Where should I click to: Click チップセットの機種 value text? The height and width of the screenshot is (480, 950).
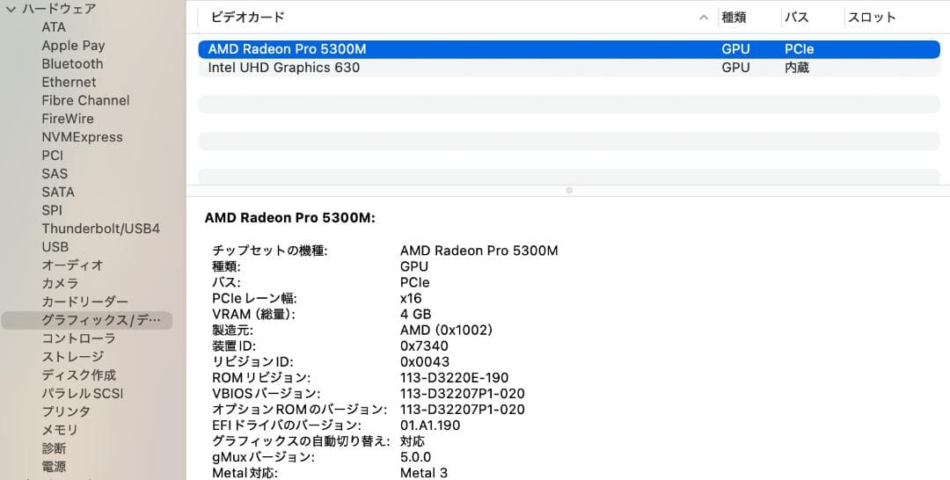(x=479, y=251)
